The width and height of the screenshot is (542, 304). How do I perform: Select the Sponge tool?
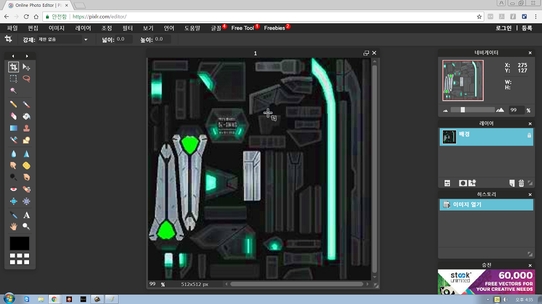[x=26, y=165]
